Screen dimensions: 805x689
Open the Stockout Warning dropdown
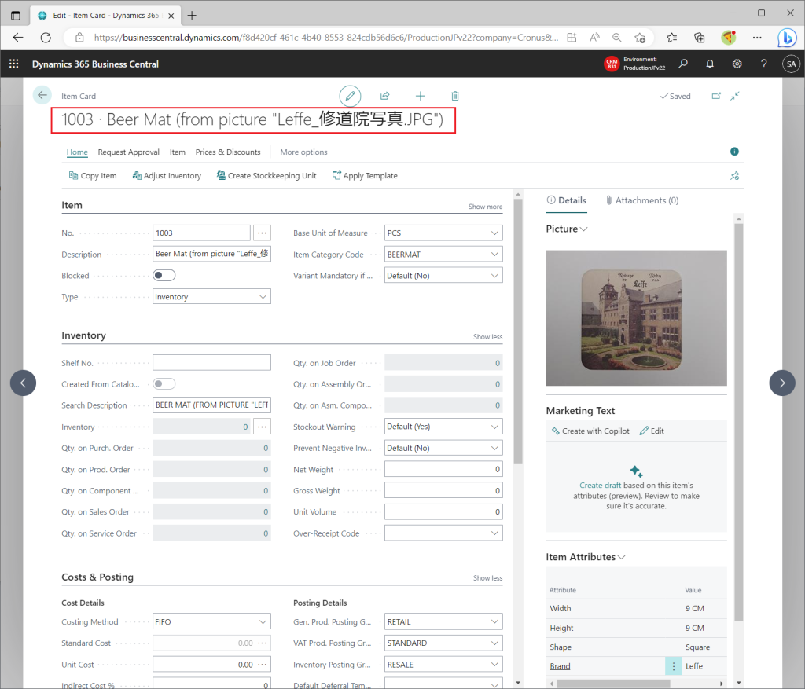(x=494, y=427)
